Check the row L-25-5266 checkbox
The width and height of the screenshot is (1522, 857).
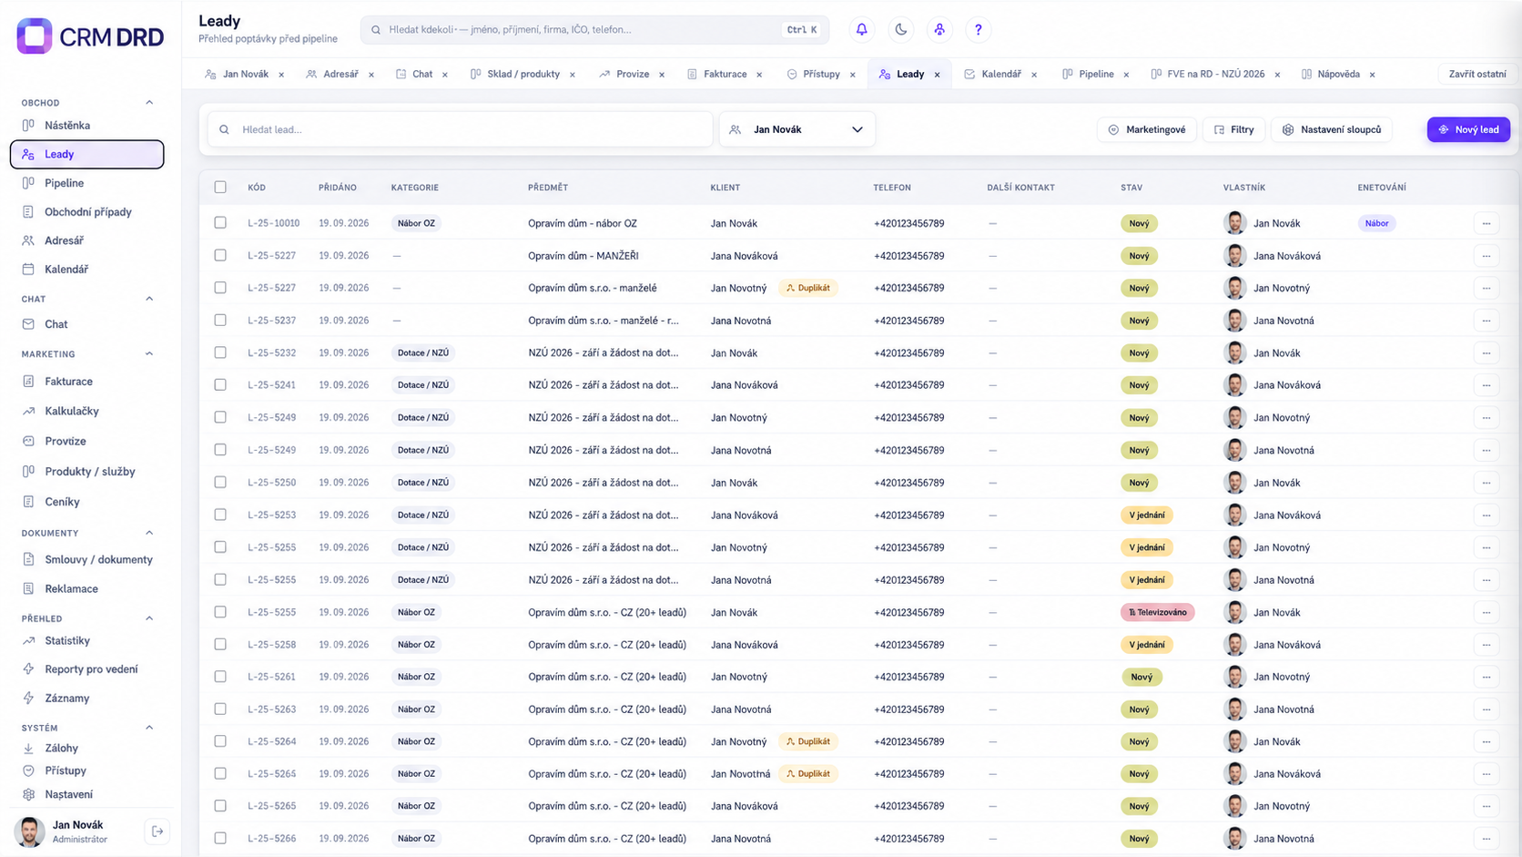click(220, 838)
